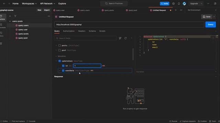
Task: Click the Save button
Action: coord(207,17)
